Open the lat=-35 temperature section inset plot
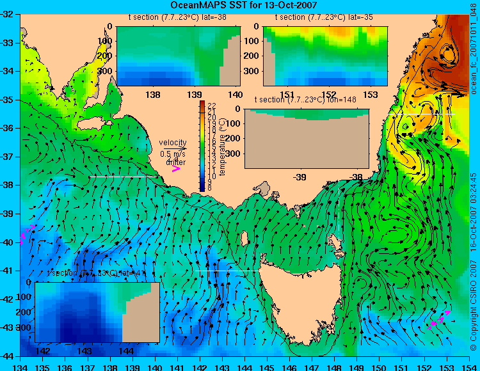480x371 pixels. [325, 56]
